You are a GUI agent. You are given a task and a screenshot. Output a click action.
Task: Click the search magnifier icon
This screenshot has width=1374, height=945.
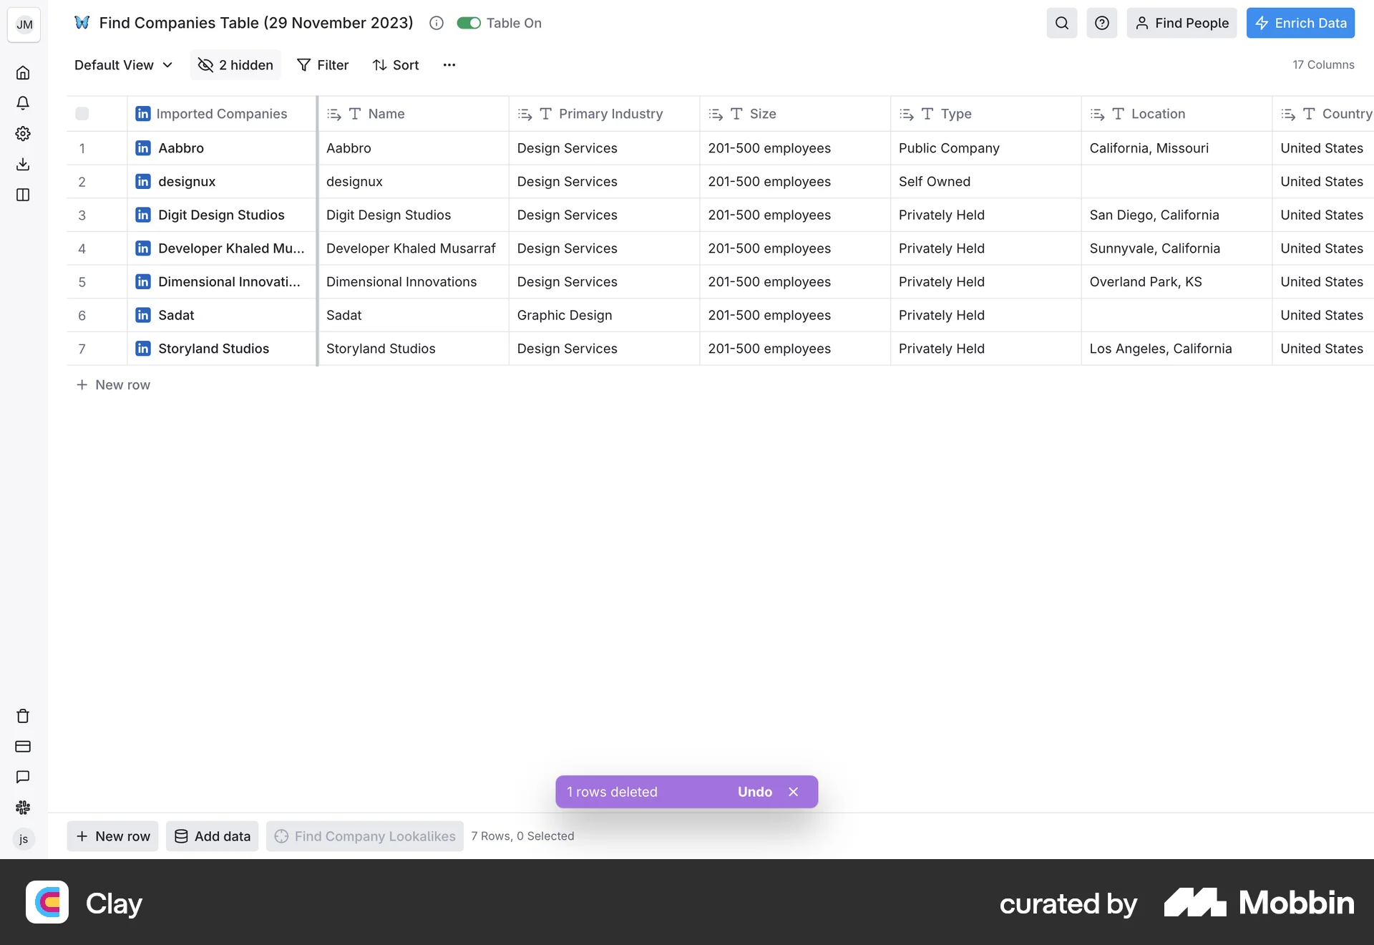(x=1061, y=23)
